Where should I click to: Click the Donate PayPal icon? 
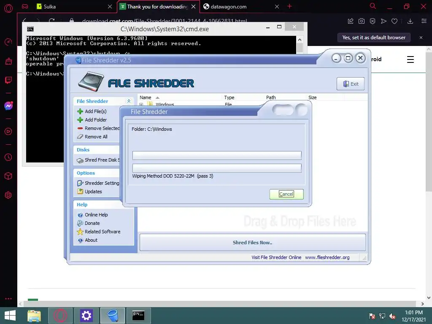point(80,223)
